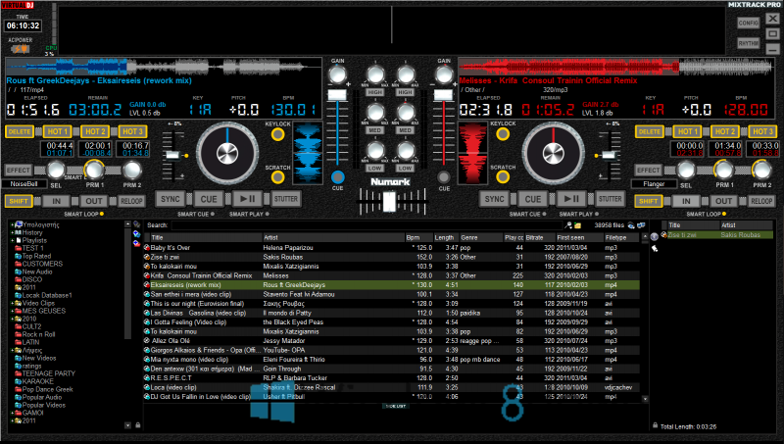Screen dimensions: 784x444
Task: Open the NoiseBell effect selector
Action: 24,184
